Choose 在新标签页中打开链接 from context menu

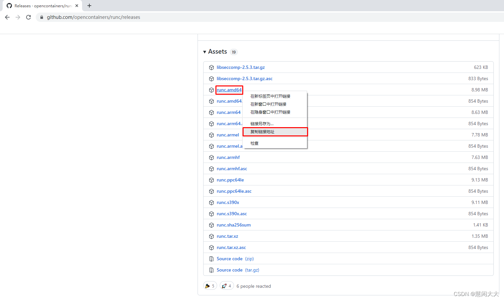[275, 96]
